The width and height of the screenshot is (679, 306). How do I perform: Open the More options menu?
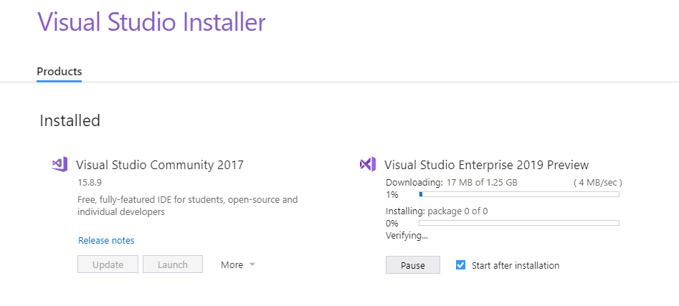click(x=238, y=264)
